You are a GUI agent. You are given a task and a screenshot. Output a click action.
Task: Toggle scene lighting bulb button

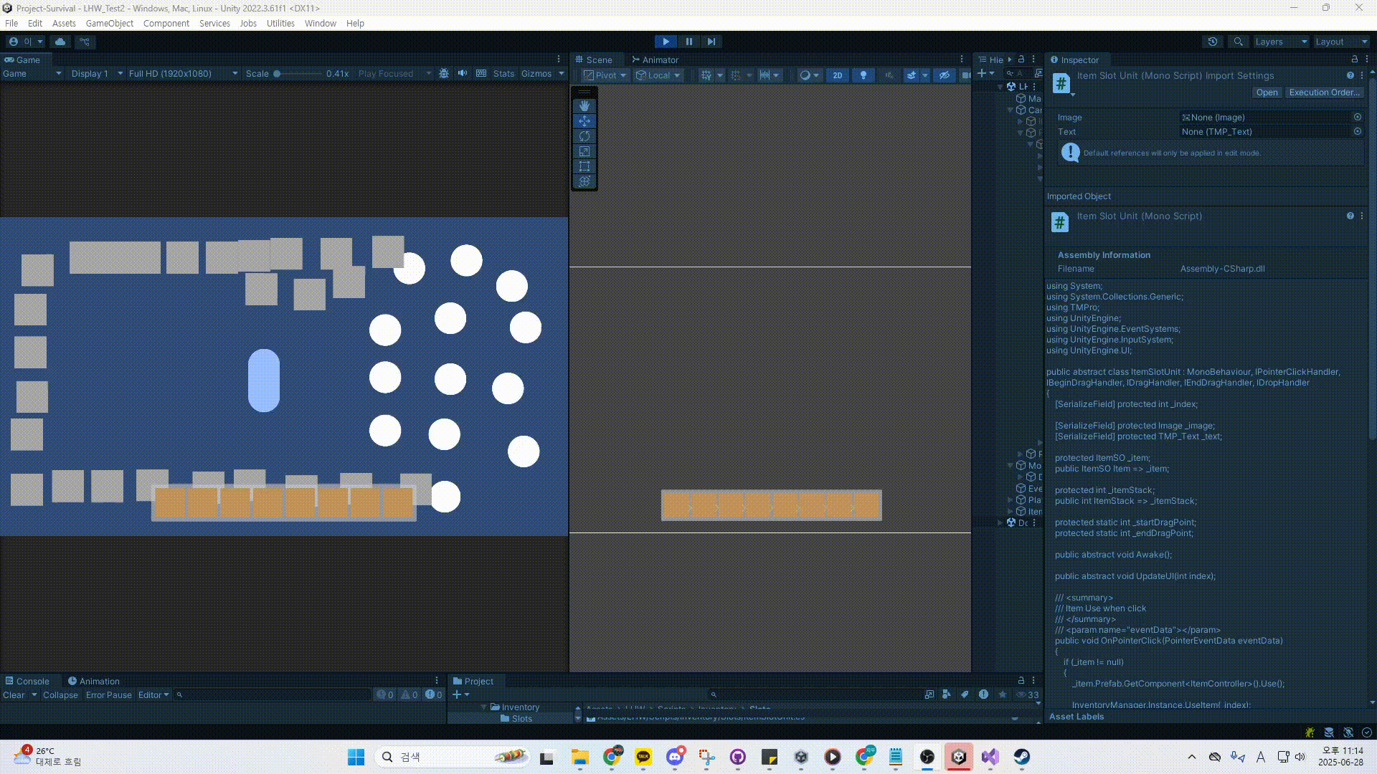[863, 75]
